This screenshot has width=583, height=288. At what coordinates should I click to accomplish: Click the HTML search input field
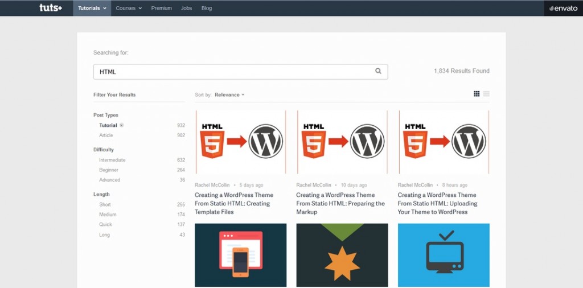tap(241, 72)
